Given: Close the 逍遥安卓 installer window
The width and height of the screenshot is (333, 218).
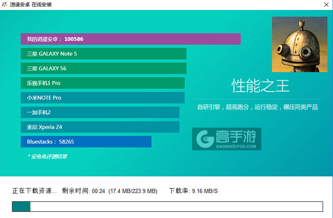Looking at the screenshot, I should coord(326,4).
